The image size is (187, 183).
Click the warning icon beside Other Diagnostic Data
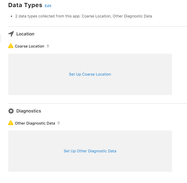click(x=11, y=123)
